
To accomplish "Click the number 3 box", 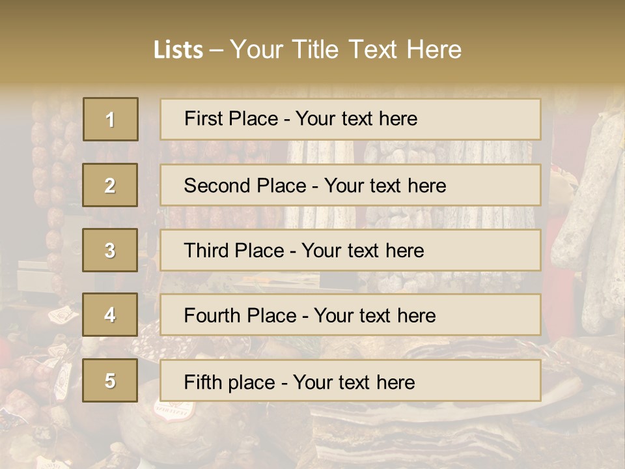I will click(x=110, y=250).
